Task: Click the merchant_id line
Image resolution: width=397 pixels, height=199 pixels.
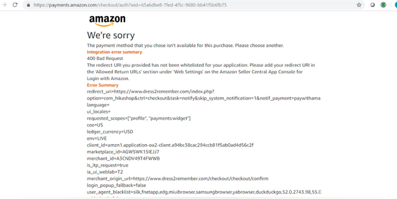Action: point(123,158)
